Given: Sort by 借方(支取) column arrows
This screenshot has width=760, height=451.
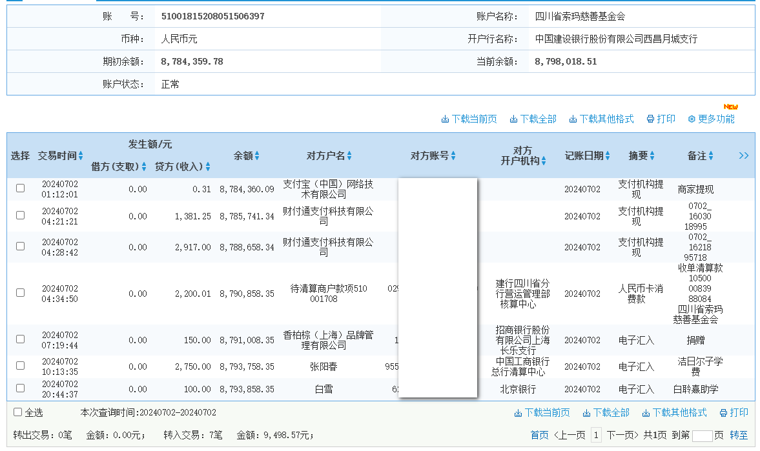Looking at the screenshot, I should click(144, 166).
